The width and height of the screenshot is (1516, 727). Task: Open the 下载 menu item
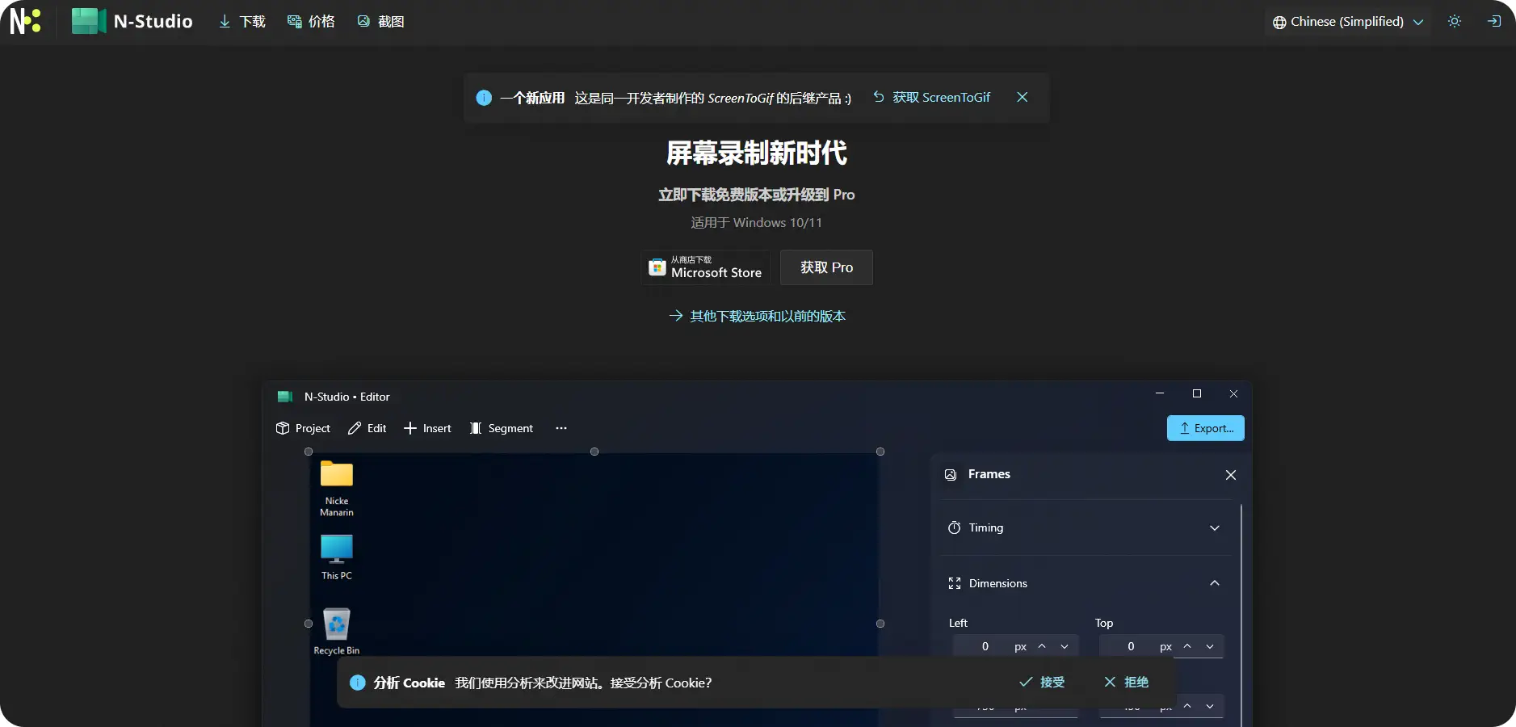tap(242, 22)
